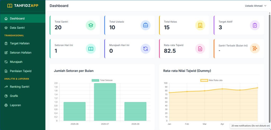Click the document icon in Rata-rata Tajwid card

point(200,49)
